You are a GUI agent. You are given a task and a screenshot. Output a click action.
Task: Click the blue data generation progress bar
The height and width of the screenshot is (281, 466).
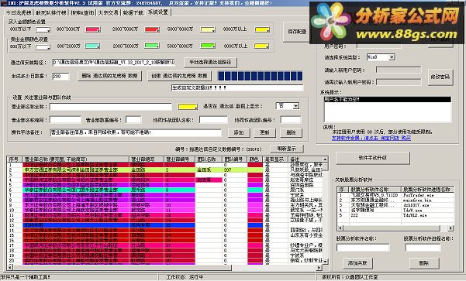(261, 76)
